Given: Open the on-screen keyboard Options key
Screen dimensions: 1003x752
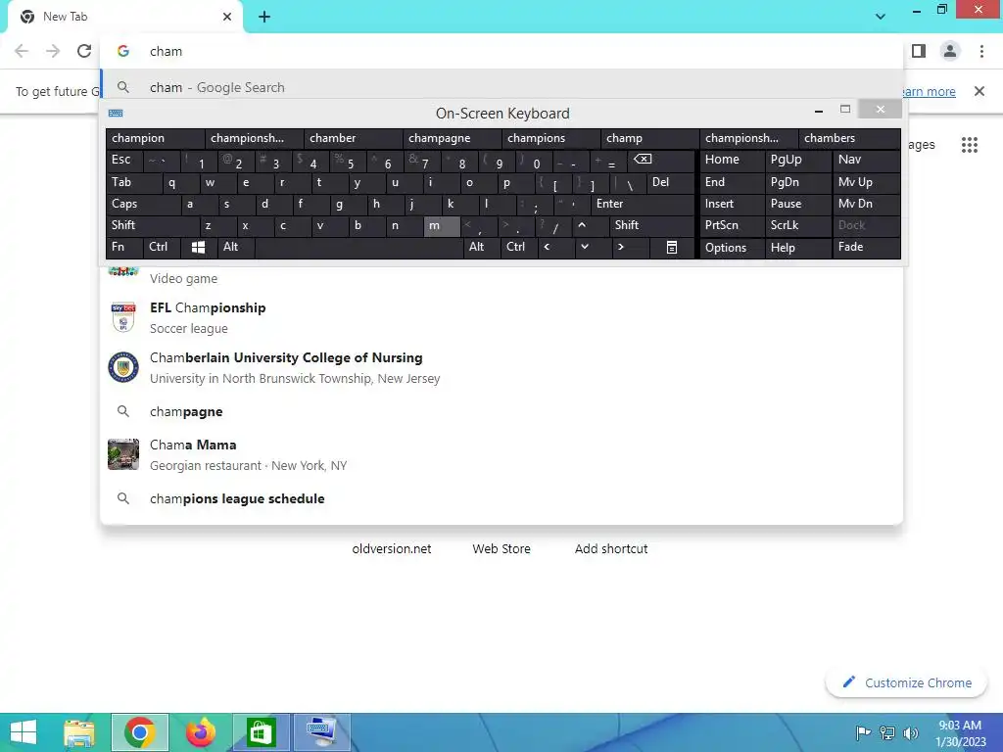Looking at the screenshot, I should (x=732, y=247).
